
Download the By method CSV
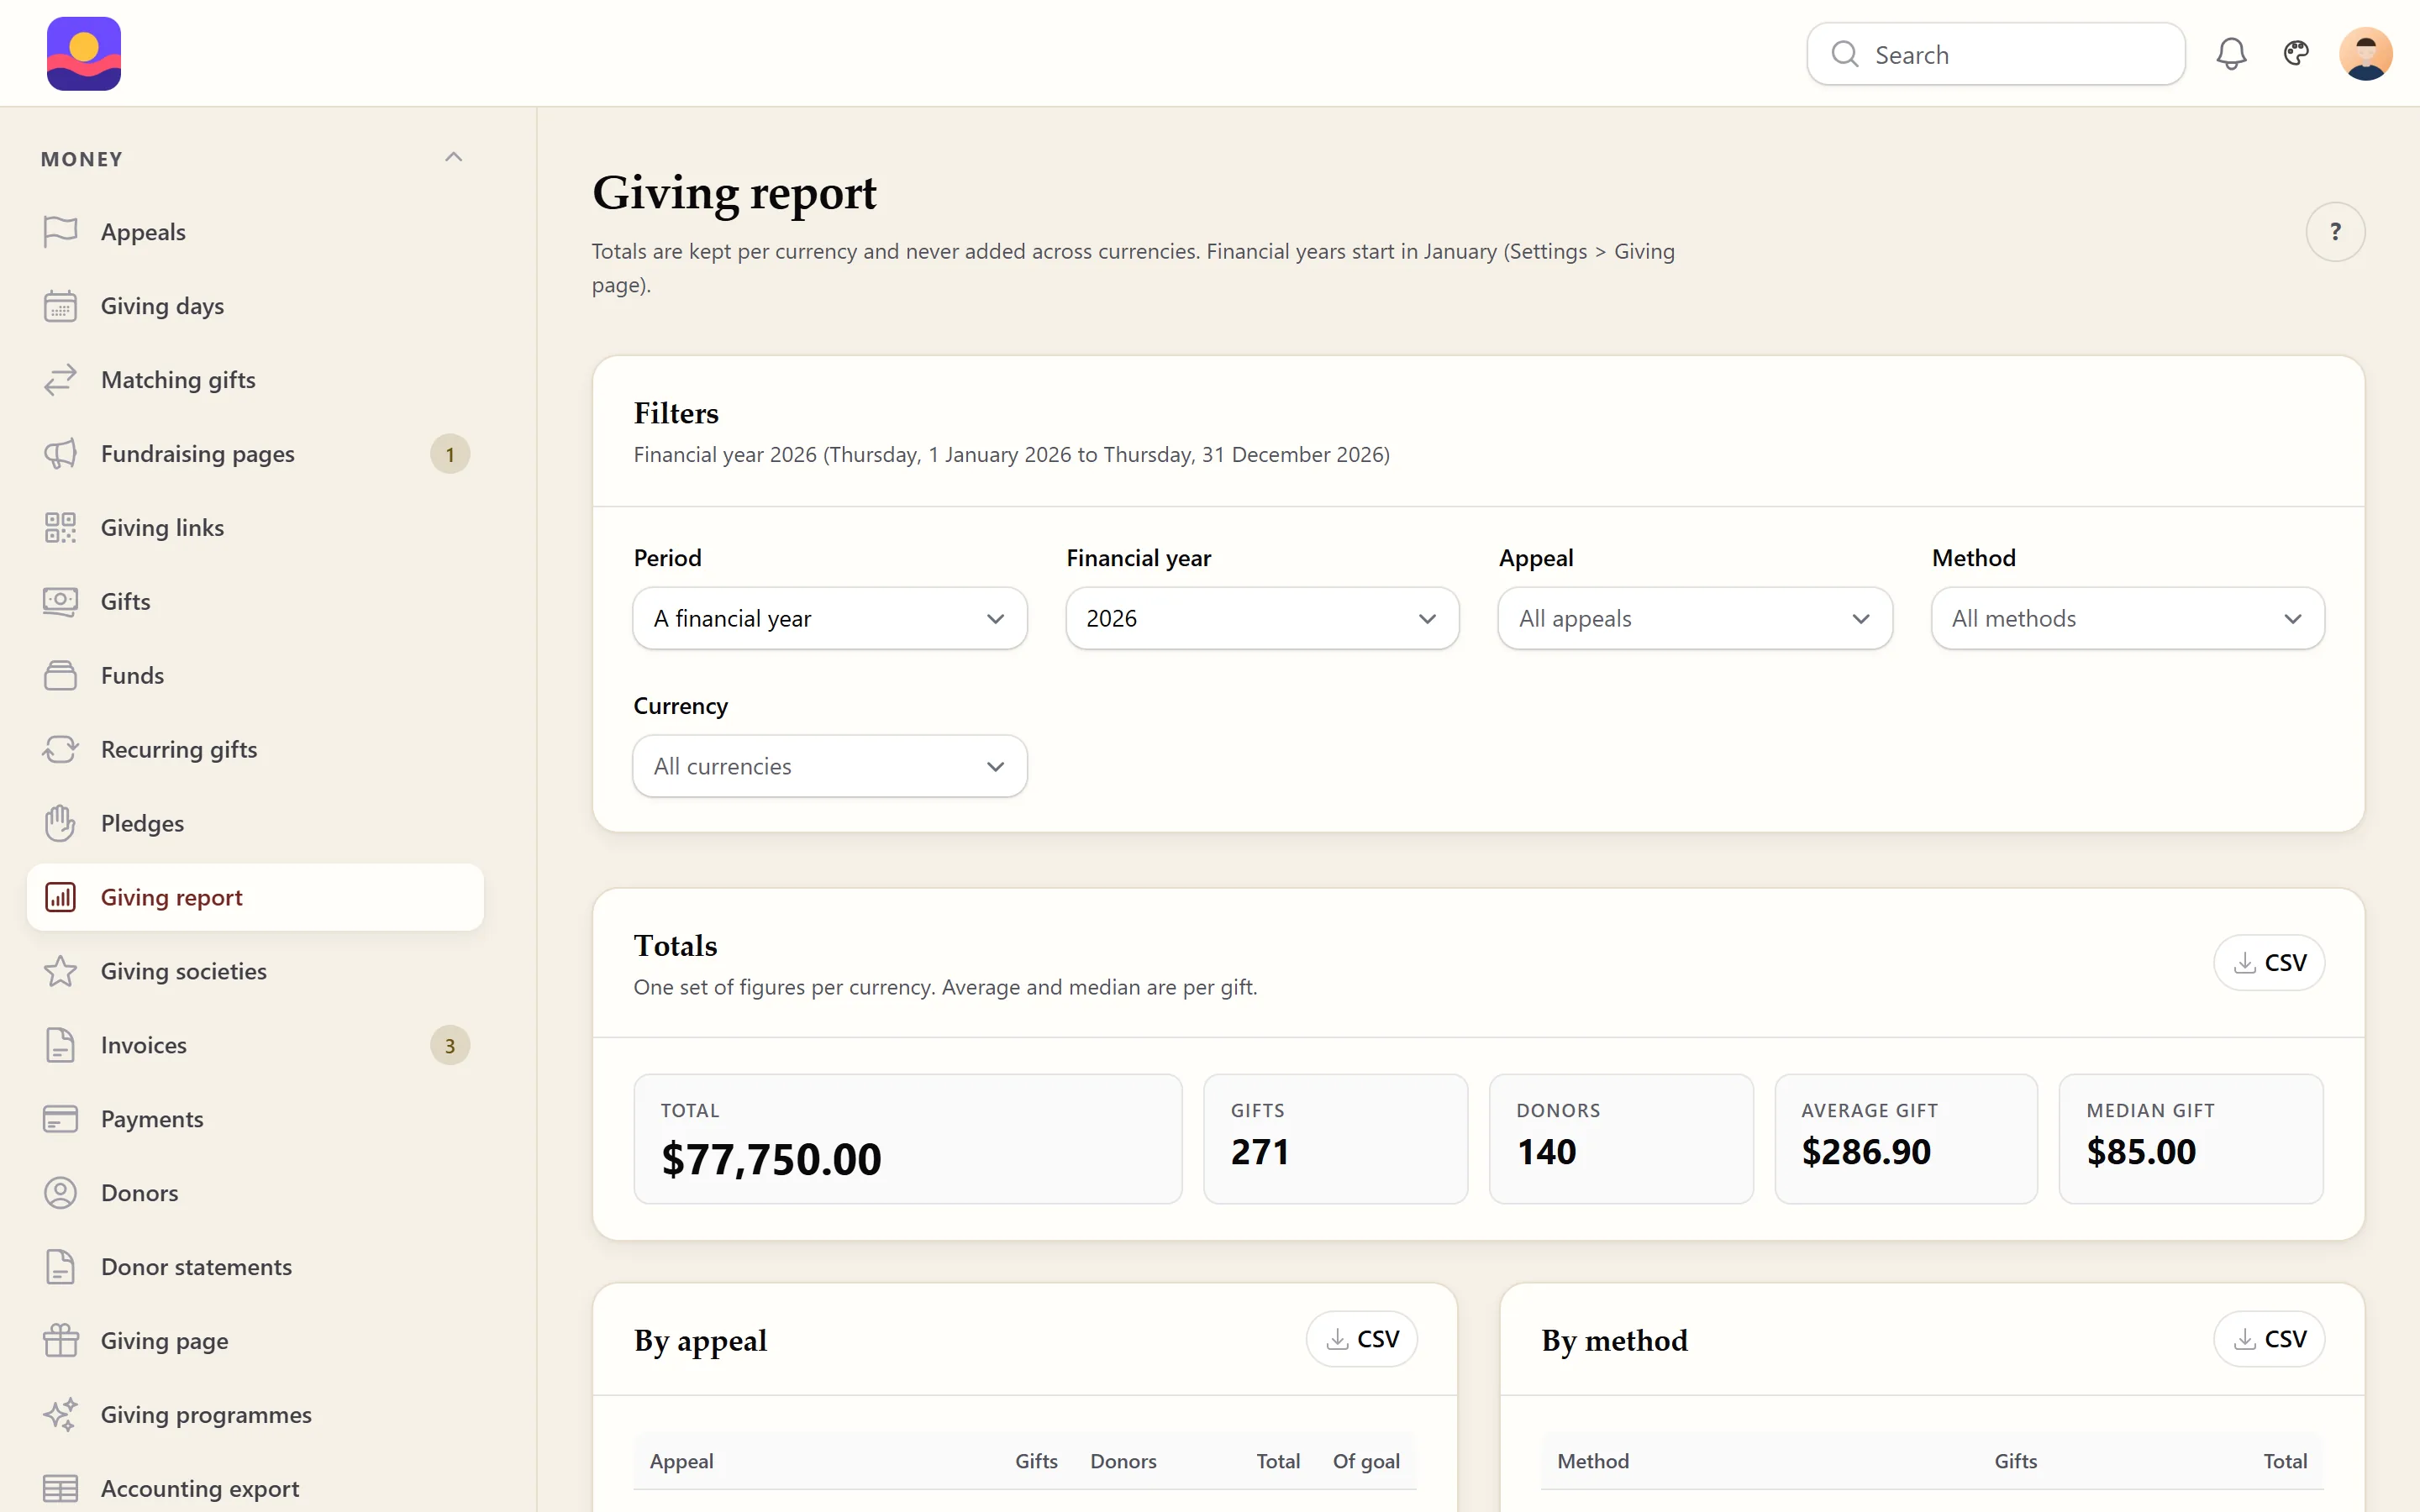[x=2269, y=1339]
